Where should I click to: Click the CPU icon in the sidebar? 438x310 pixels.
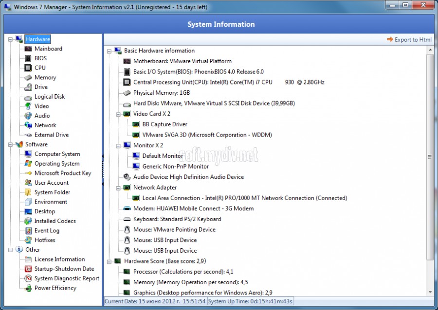coord(28,68)
